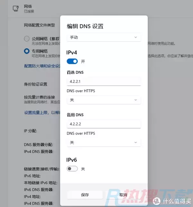
Task: Click the 编辑 DNS 设置 dialog title
Action: pyautogui.click(x=85, y=26)
